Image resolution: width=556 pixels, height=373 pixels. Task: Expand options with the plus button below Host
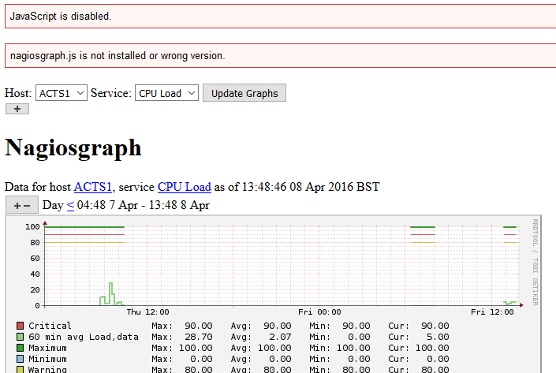[x=17, y=109]
